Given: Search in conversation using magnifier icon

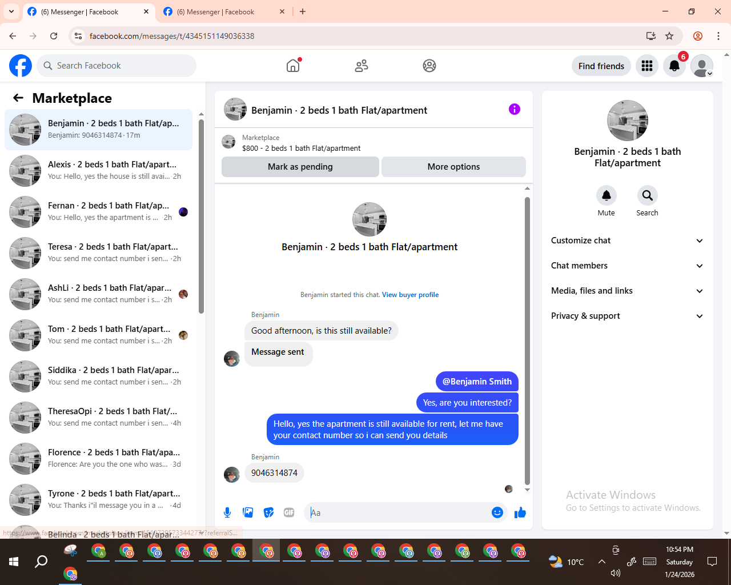Looking at the screenshot, I should 648,195.
